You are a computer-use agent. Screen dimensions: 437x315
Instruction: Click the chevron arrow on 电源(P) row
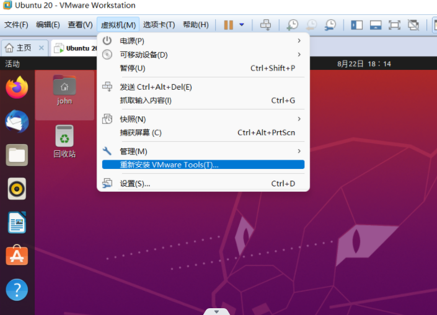coord(299,41)
